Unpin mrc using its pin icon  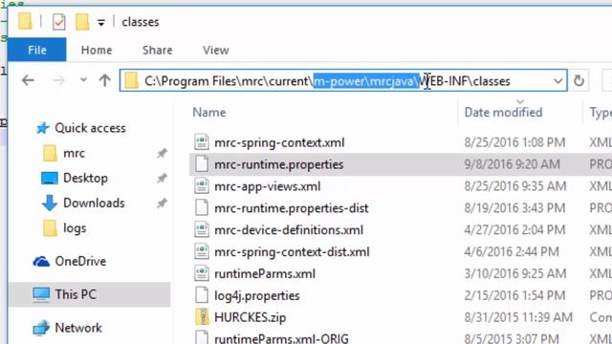162,153
